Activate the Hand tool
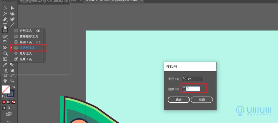278x123 pixels. pos(5,81)
